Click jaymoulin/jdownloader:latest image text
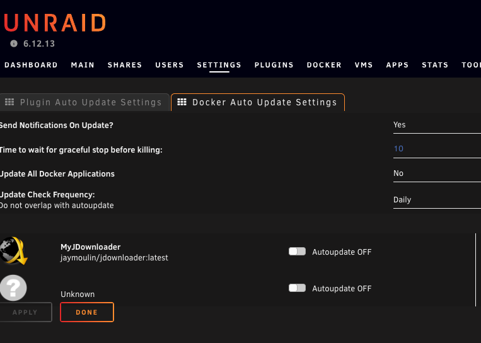The image size is (481, 343). pos(114,258)
